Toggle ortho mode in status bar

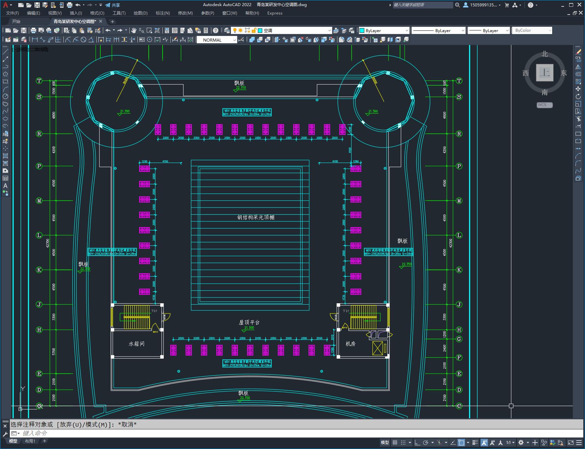coord(417,442)
